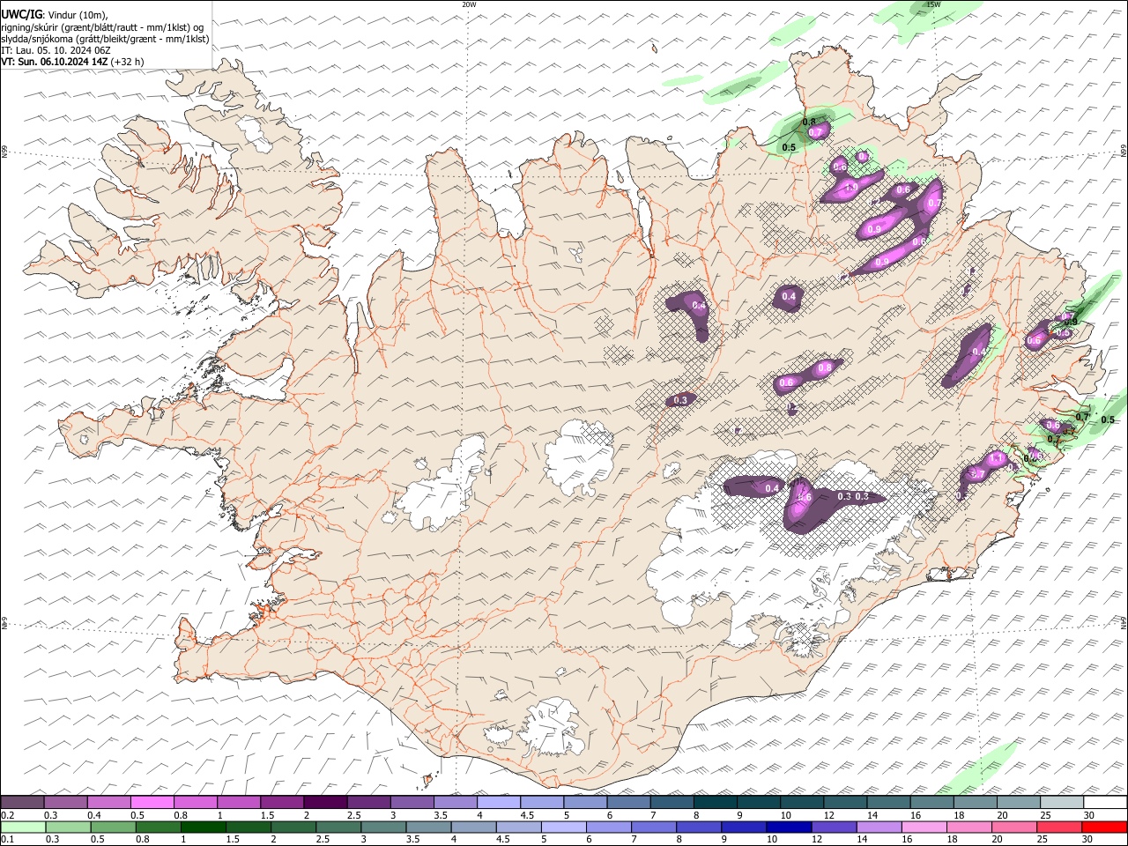1128x846 pixels.
Task: Click the 'UWC/IG: Vindur (10m),' title line
Action: [54, 15]
